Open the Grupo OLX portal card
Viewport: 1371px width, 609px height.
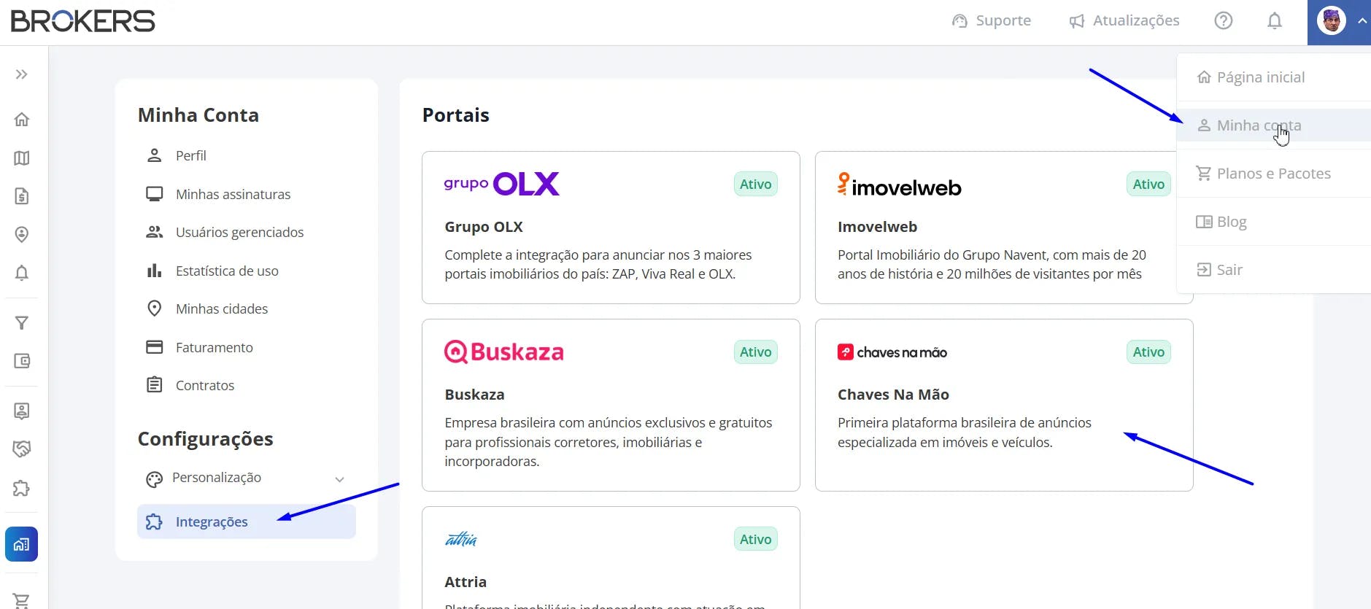(611, 228)
